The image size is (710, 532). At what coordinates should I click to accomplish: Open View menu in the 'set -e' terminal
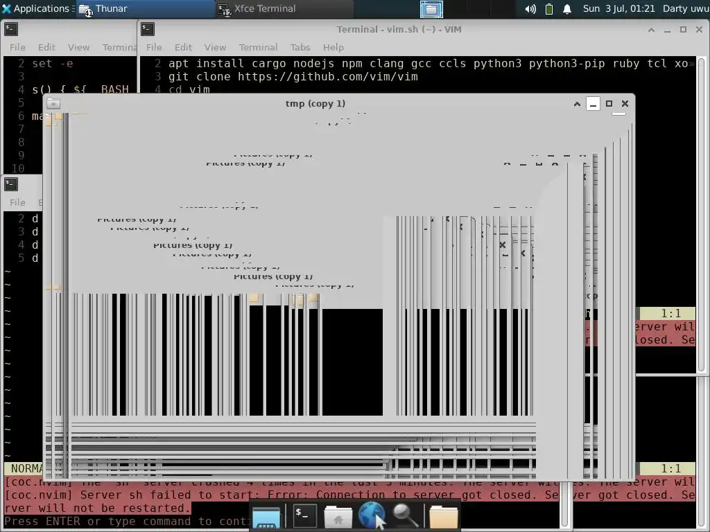click(x=78, y=47)
